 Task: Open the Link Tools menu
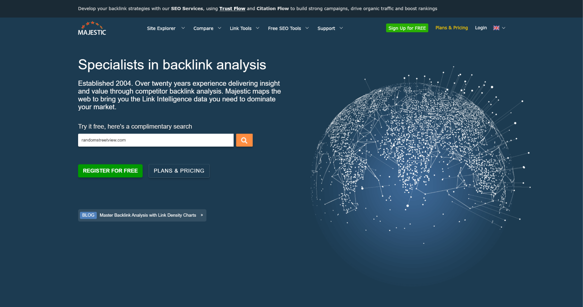pos(241,28)
